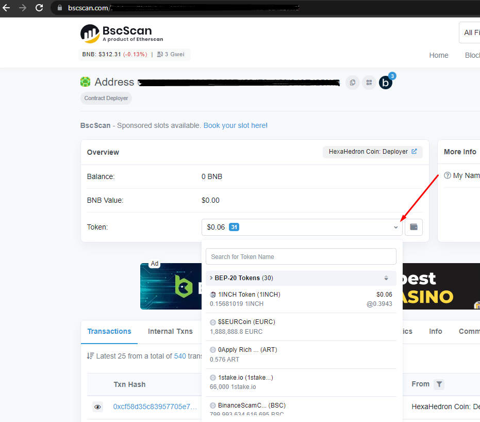
Task: Click the green address identicon
Action: pos(86,82)
